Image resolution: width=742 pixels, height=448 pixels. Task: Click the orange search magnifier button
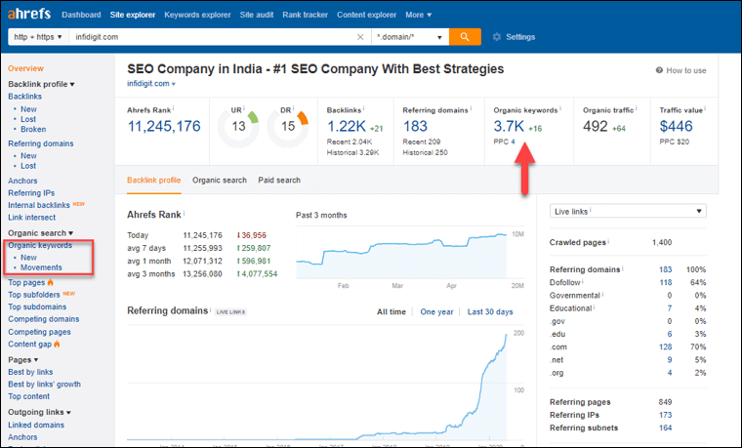[x=465, y=37]
